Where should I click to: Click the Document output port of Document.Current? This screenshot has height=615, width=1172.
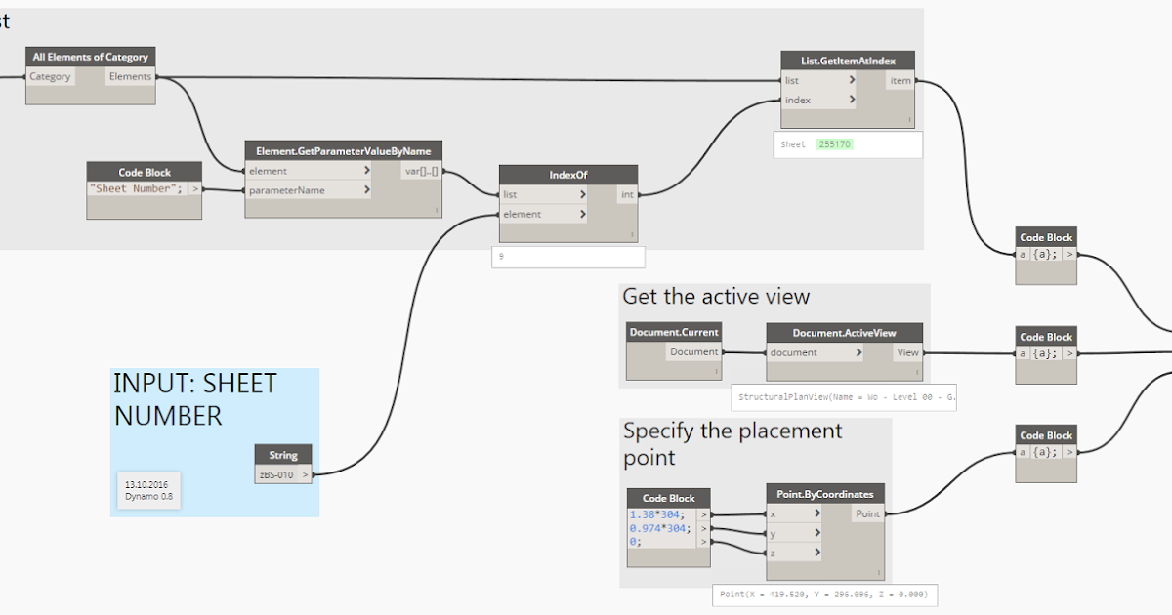coord(693,351)
